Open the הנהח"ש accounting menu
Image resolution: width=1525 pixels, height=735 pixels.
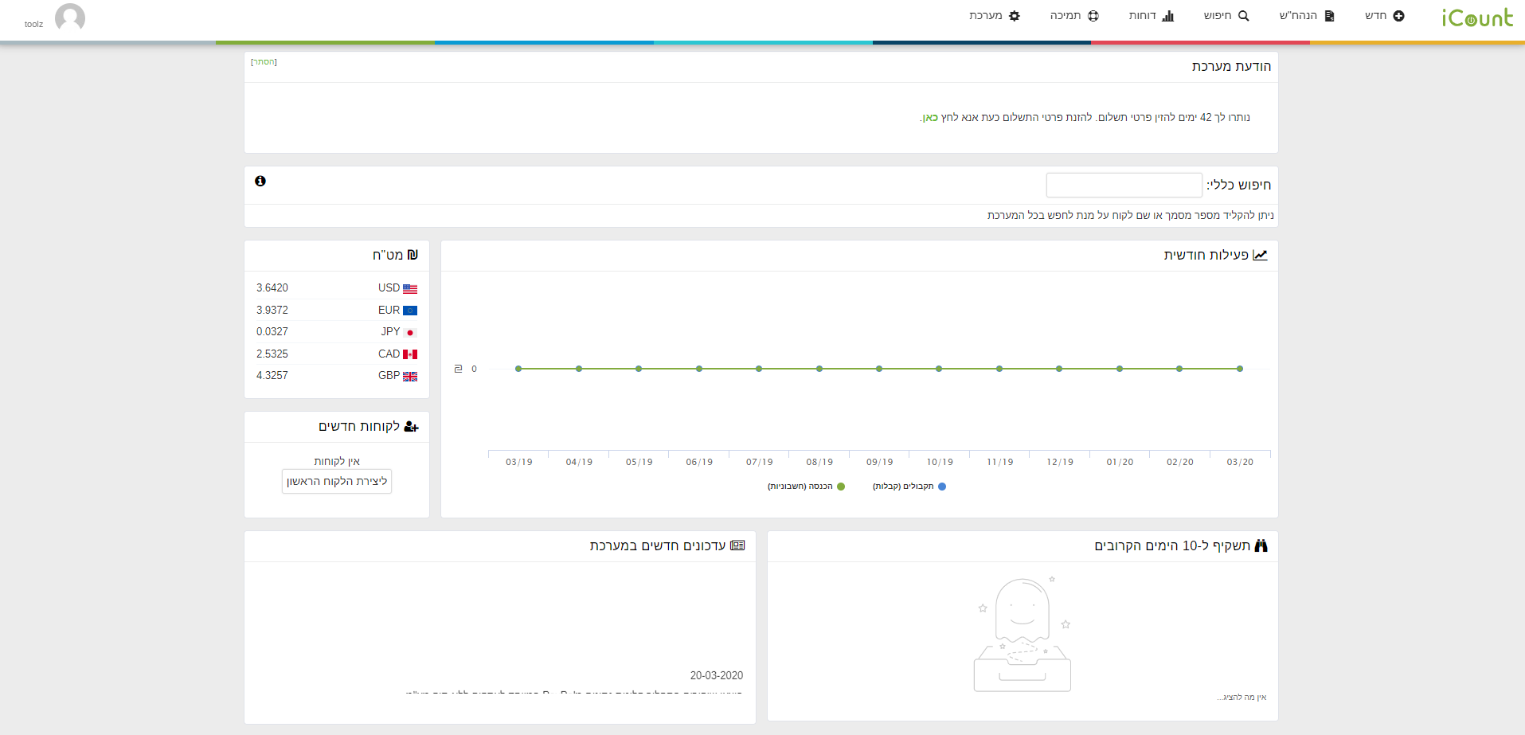click(x=1306, y=16)
